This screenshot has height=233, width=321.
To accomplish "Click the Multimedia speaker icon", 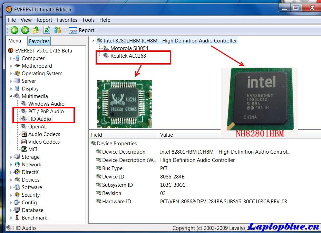I will click(17, 96).
